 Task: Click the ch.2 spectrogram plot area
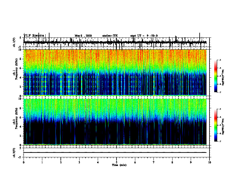point(115,122)
